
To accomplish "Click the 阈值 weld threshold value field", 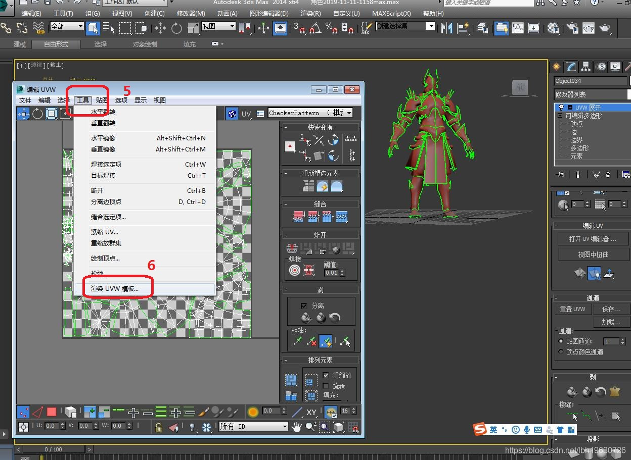I will coord(331,273).
